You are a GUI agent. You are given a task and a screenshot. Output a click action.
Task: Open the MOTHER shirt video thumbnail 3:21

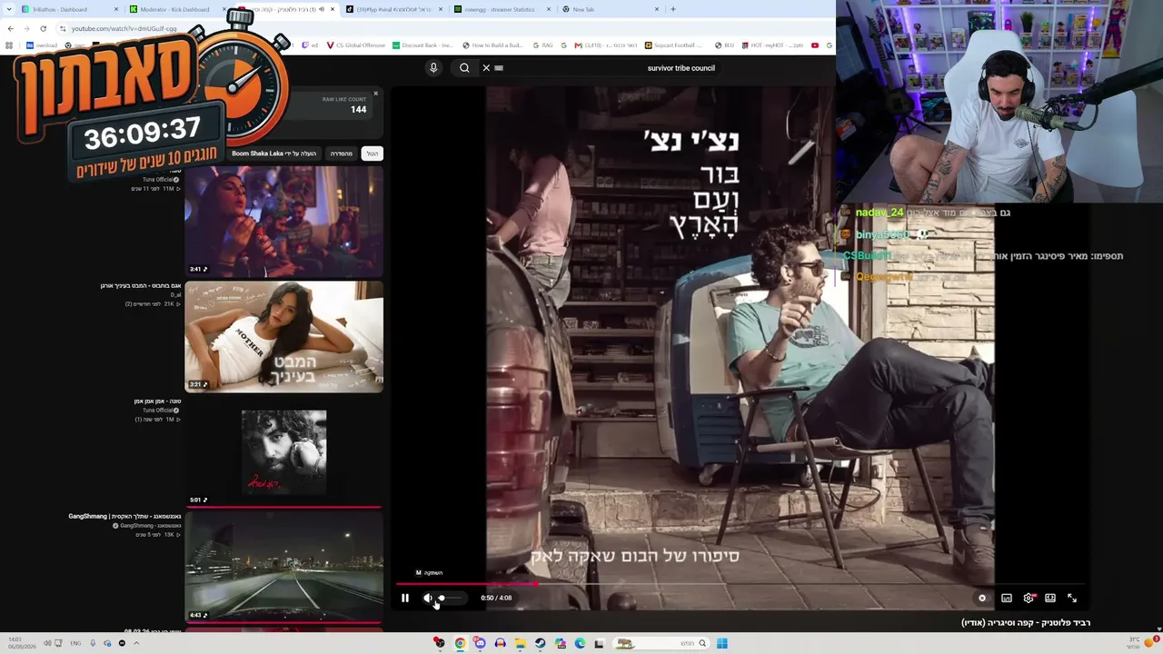pos(284,337)
